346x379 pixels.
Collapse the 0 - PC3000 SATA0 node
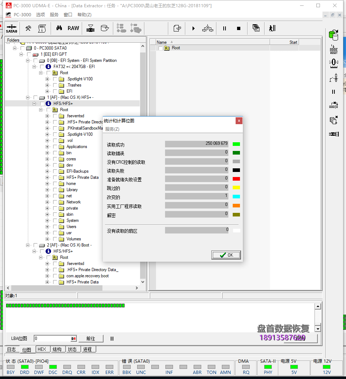tap(15, 48)
